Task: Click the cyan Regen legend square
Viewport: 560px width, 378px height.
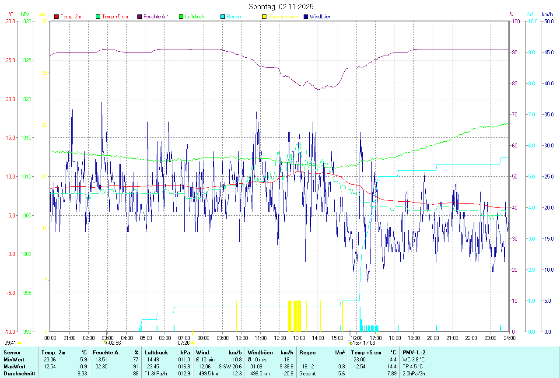Action: [223, 17]
